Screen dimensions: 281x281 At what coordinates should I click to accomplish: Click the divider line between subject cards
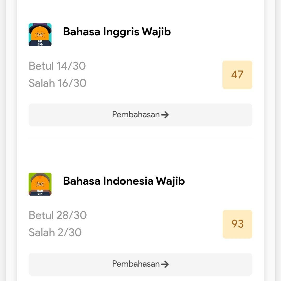coord(140,138)
